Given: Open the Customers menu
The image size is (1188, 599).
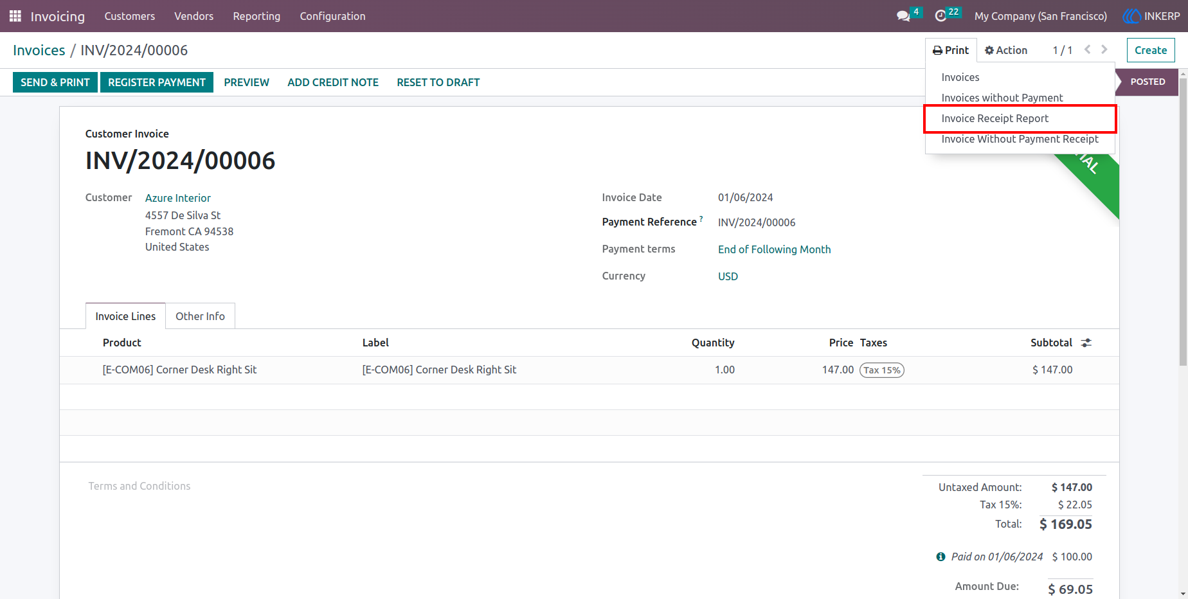Looking at the screenshot, I should coord(130,16).
